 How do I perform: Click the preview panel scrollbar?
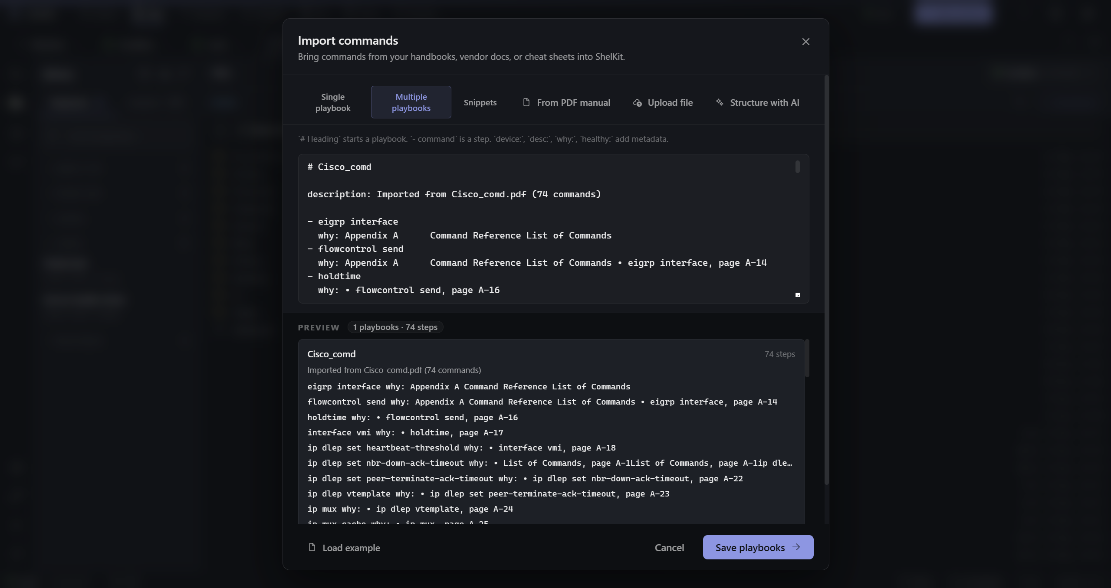coord(807,359)
